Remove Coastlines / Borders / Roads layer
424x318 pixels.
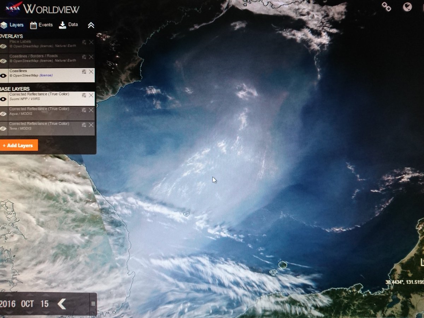(x=91, y=57)
